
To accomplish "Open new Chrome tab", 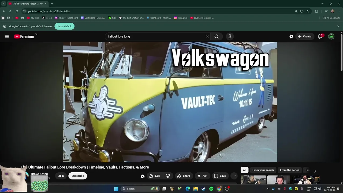I will pos(52,4).
